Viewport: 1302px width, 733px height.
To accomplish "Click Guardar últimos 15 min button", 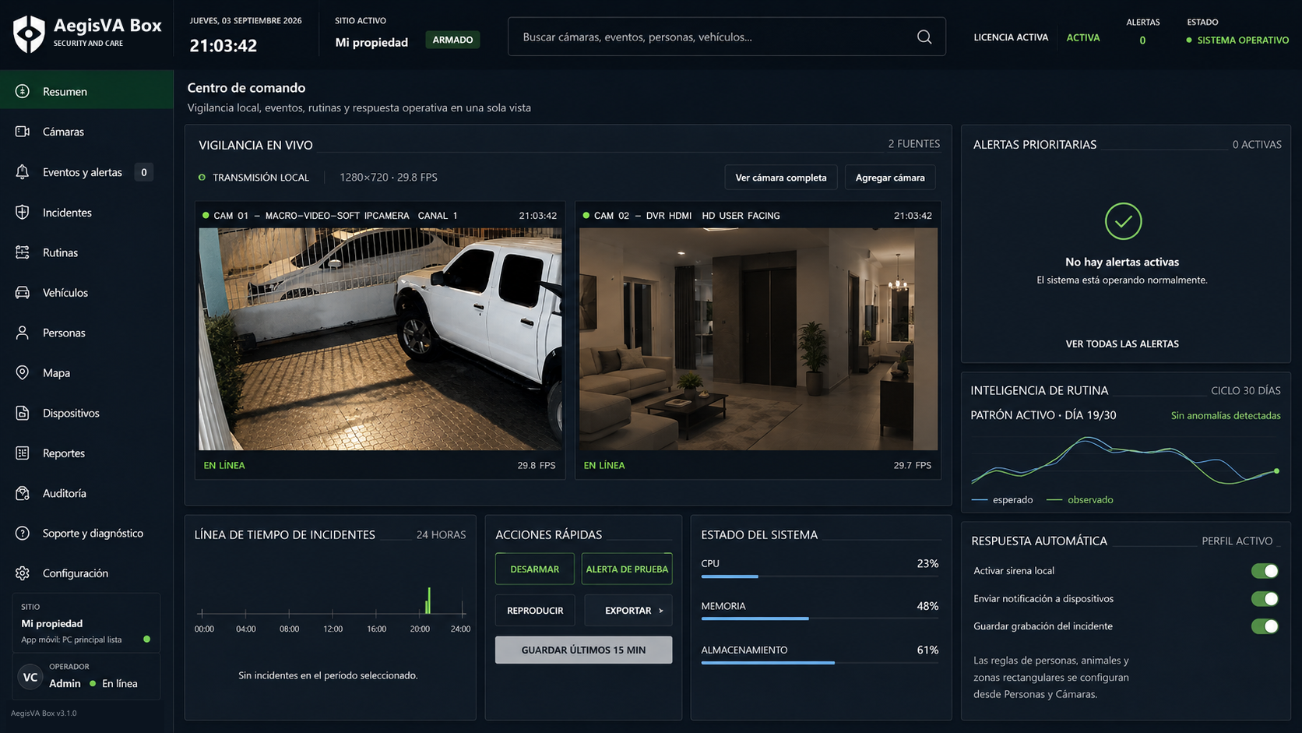I will 583,650.
